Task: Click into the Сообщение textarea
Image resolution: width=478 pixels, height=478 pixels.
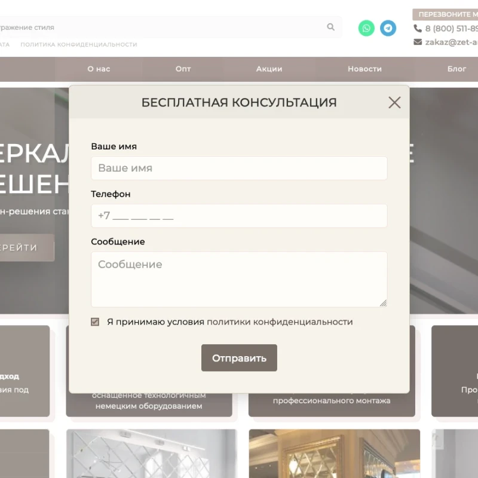Action: (x=239, y=279)
